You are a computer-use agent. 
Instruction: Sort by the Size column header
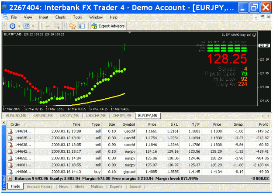[x=109, y=124]
